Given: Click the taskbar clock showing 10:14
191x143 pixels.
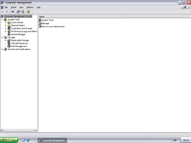Looking at the screenshot, I should (186, 140).
